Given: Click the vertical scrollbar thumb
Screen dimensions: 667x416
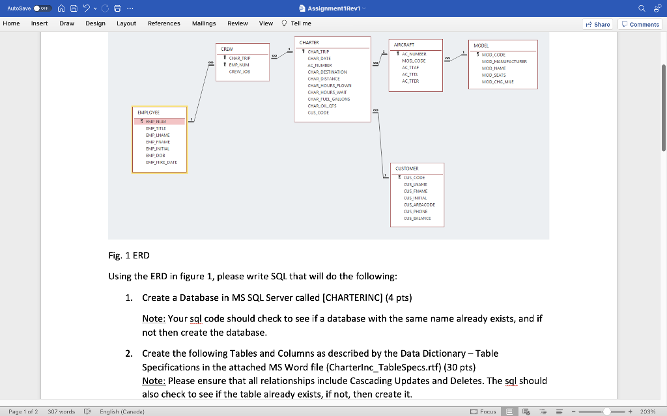Looking at the screenshot, I should coord(664,107).
